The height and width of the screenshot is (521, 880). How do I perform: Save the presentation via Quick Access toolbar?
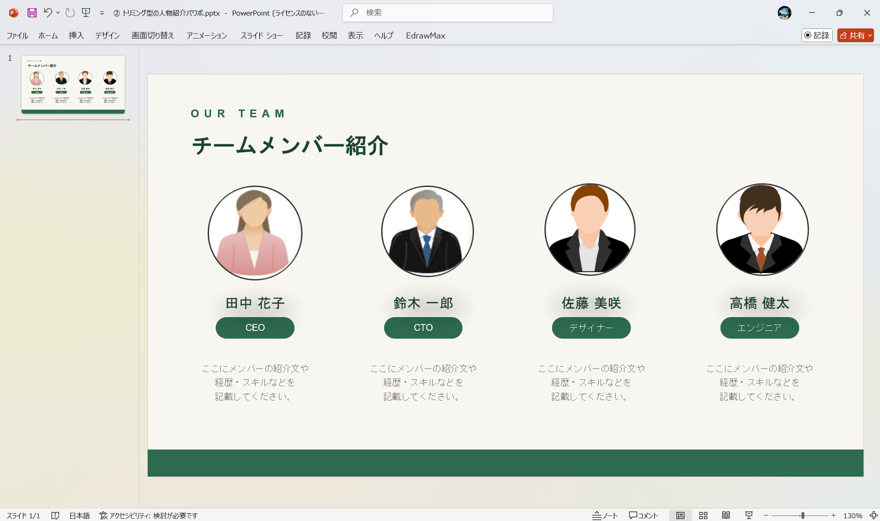tap(31, 13)
